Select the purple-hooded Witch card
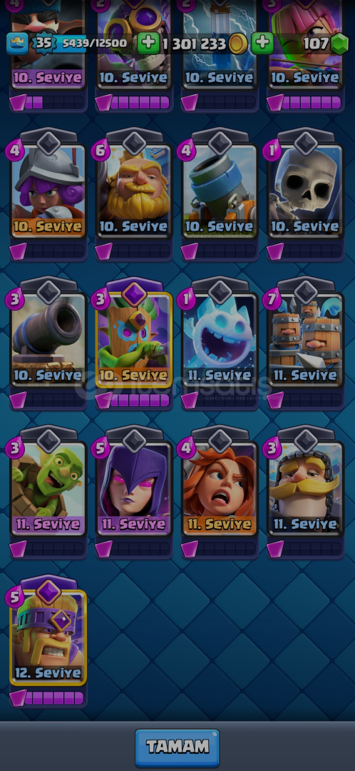The image size is (355, 771). (x=134, y=488)
